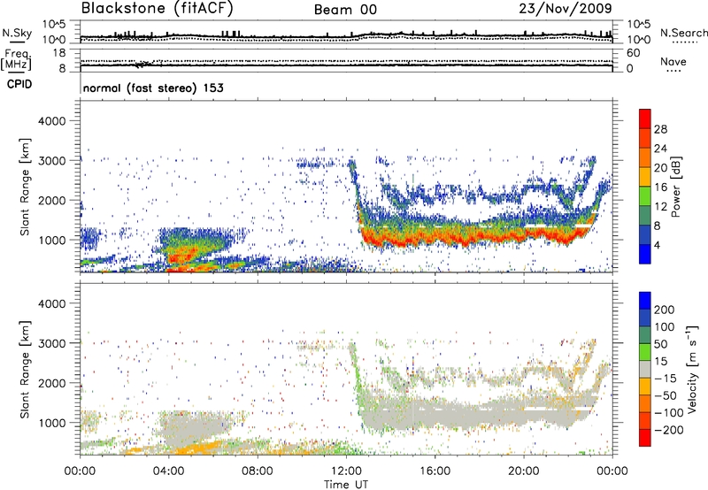708x490 pixels.
Task: Click the 'Freq. [MHz]' axis label
Action: (17, 60)
